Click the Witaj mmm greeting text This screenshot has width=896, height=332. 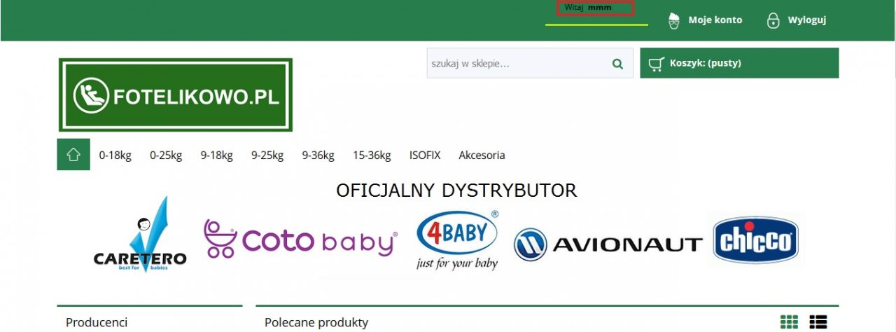pyautogui.click(x=588, y=8)
